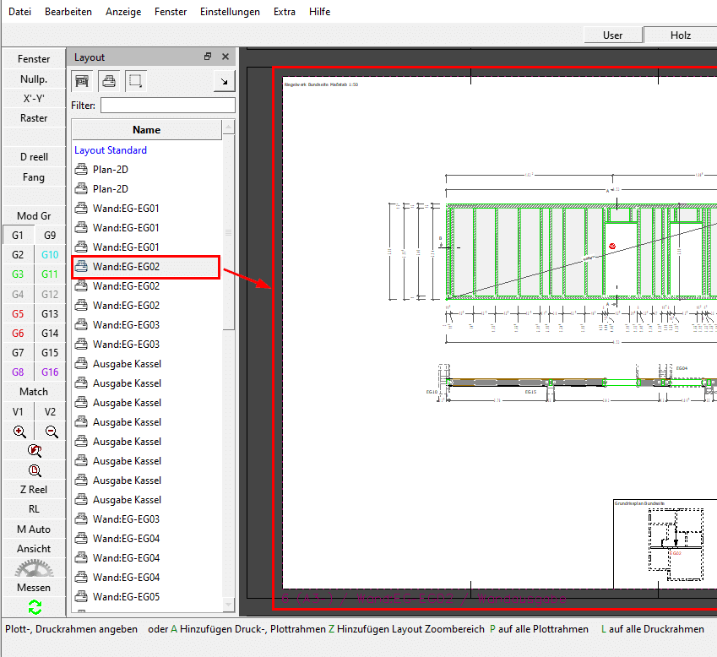Toggle group G2
Image resolution: width=717 pixels, height=657 pixels.
coord(18,255)
